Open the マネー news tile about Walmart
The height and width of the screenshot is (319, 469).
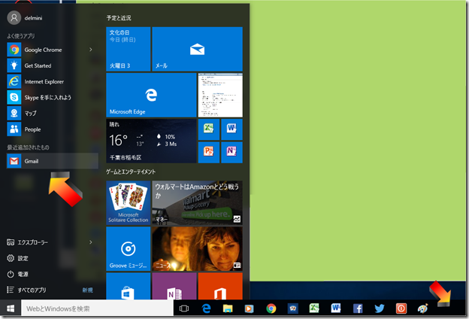click(x=198, y=202)
